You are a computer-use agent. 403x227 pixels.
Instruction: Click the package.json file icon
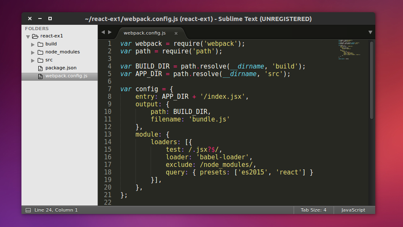tap(40, 68)
